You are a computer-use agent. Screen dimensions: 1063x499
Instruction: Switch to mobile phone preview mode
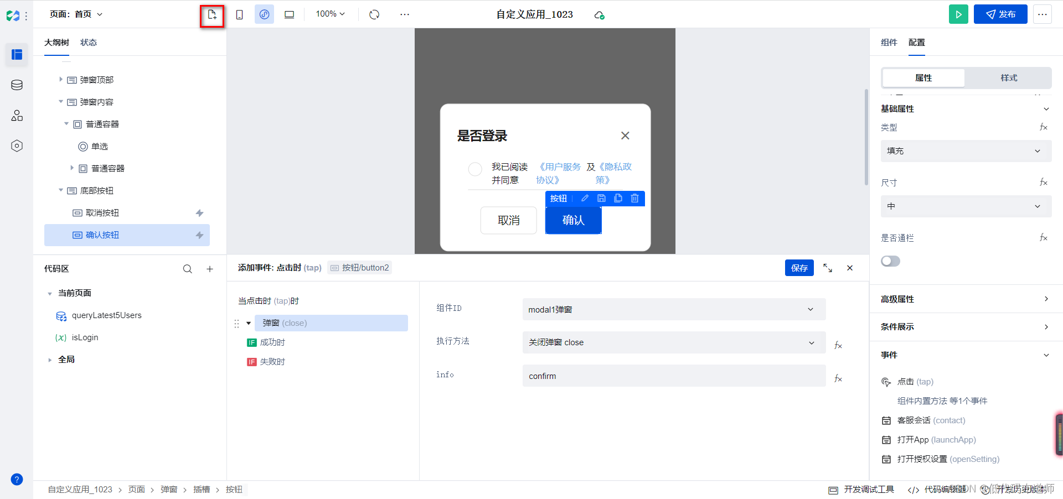click(x=239, y=14)
